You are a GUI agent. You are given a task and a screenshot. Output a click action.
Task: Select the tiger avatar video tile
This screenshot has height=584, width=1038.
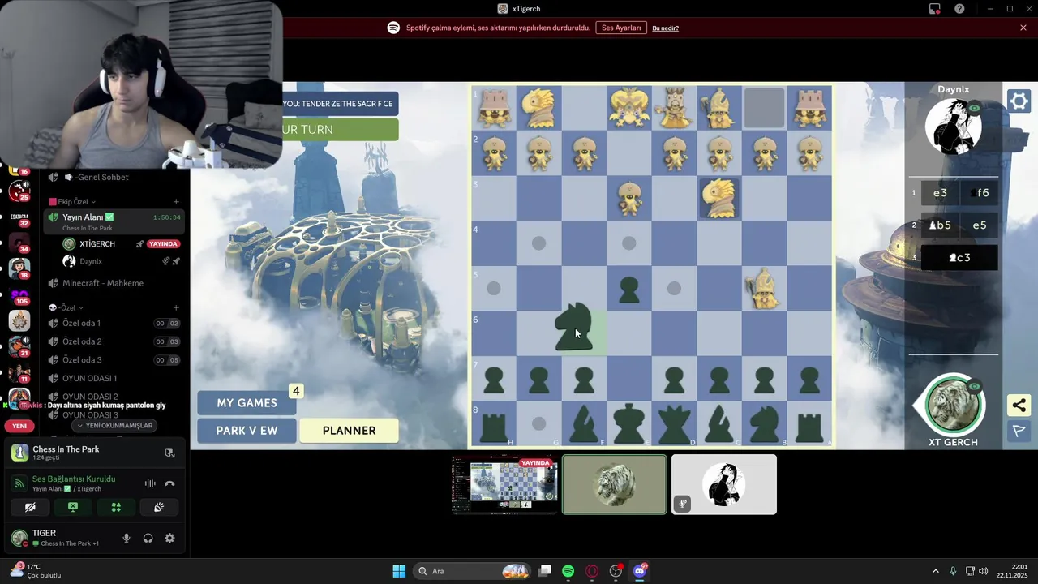(x=615, y=484)
